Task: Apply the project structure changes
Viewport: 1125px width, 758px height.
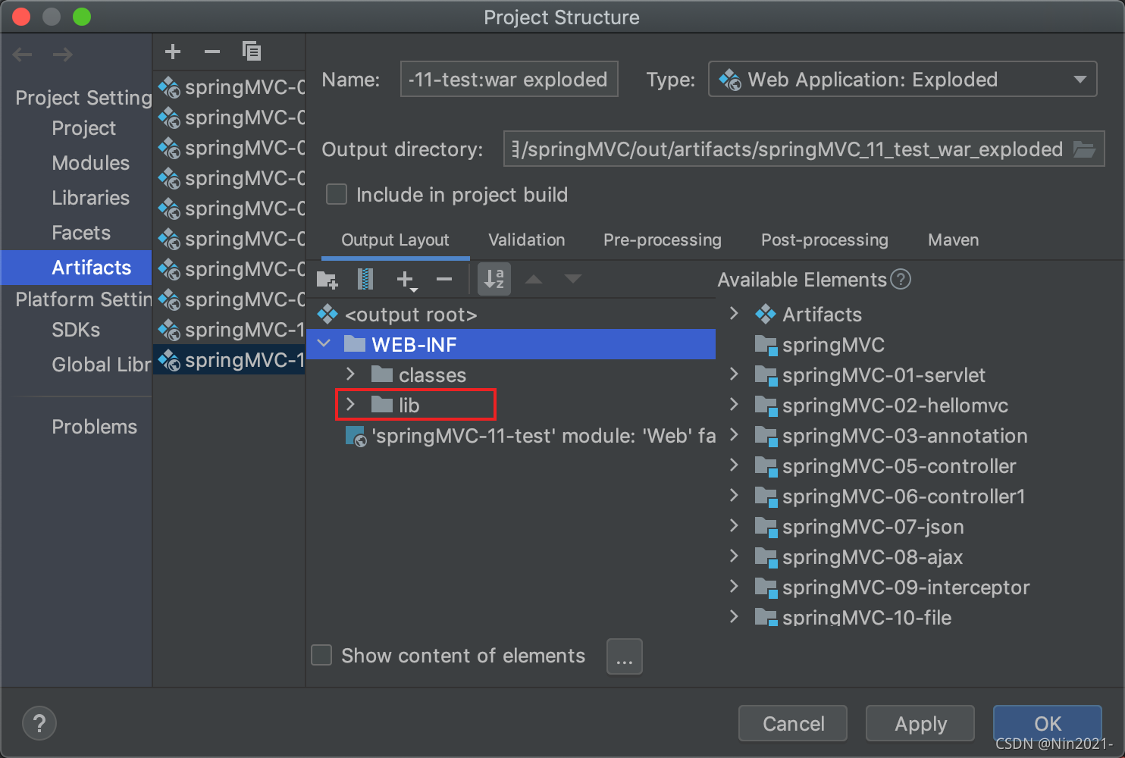Action: tap(920, 723)
